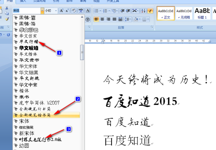This screenshot has height=150, width=216.
Task: Choose font 华文彩云 from list
Action: tap(46, 30)
